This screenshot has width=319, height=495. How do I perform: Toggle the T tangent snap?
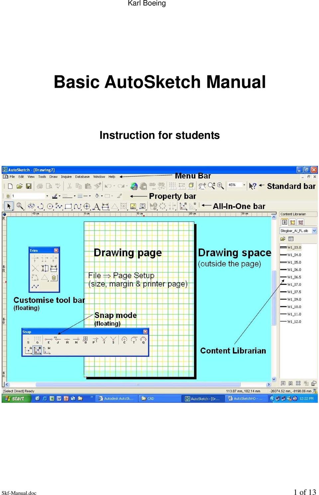(134, 340)
